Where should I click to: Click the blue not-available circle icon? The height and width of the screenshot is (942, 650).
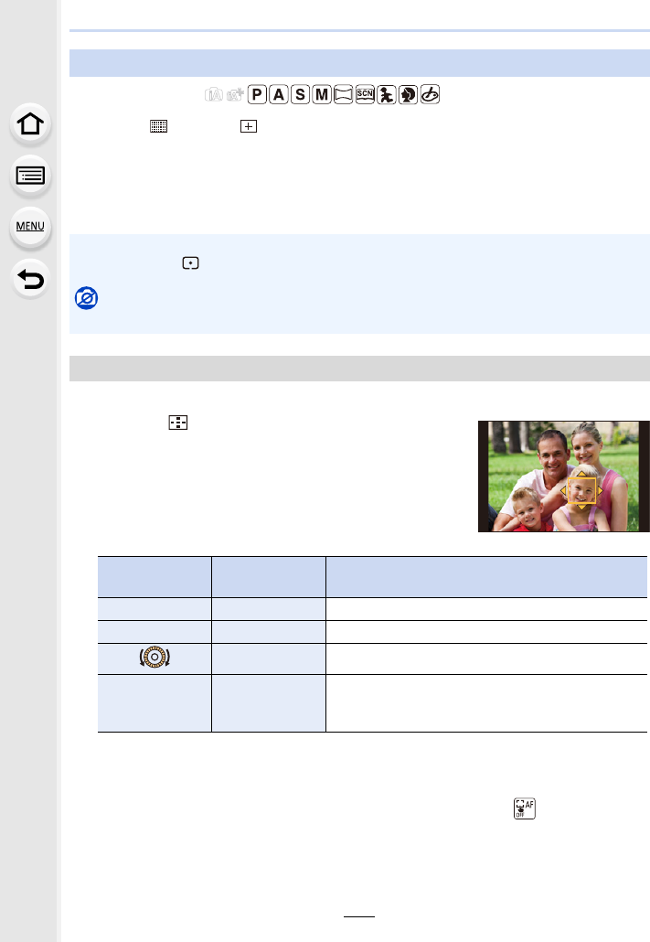[x=90, y=300]
